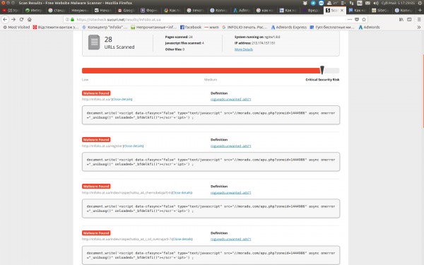Click the site information icon beside the padlock
Screen dimensions: 424x265
coord(67,20)
